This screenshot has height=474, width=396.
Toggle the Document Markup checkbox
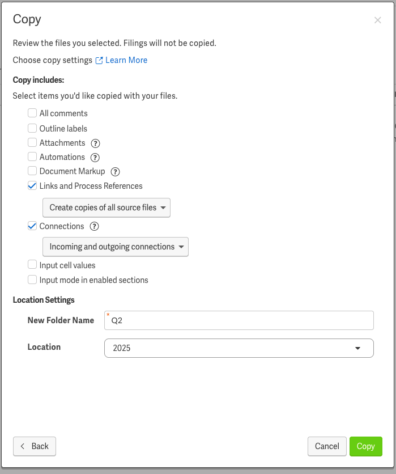(32, 171)
